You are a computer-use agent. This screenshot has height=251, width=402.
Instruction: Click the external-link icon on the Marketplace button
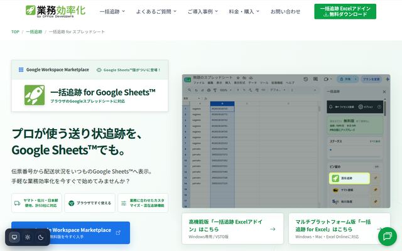[x=118, y=233]
